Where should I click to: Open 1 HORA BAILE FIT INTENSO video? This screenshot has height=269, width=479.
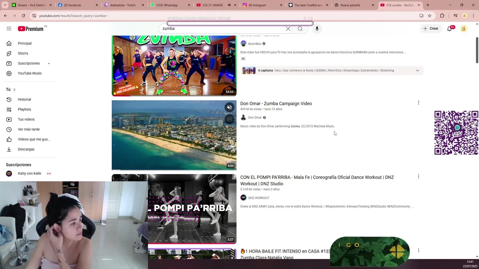click(286, 254)
